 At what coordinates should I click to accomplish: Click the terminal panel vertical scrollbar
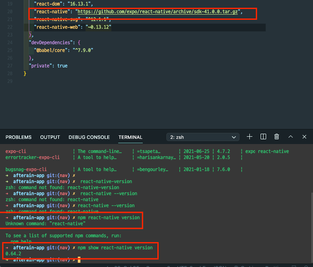[312, 228]
